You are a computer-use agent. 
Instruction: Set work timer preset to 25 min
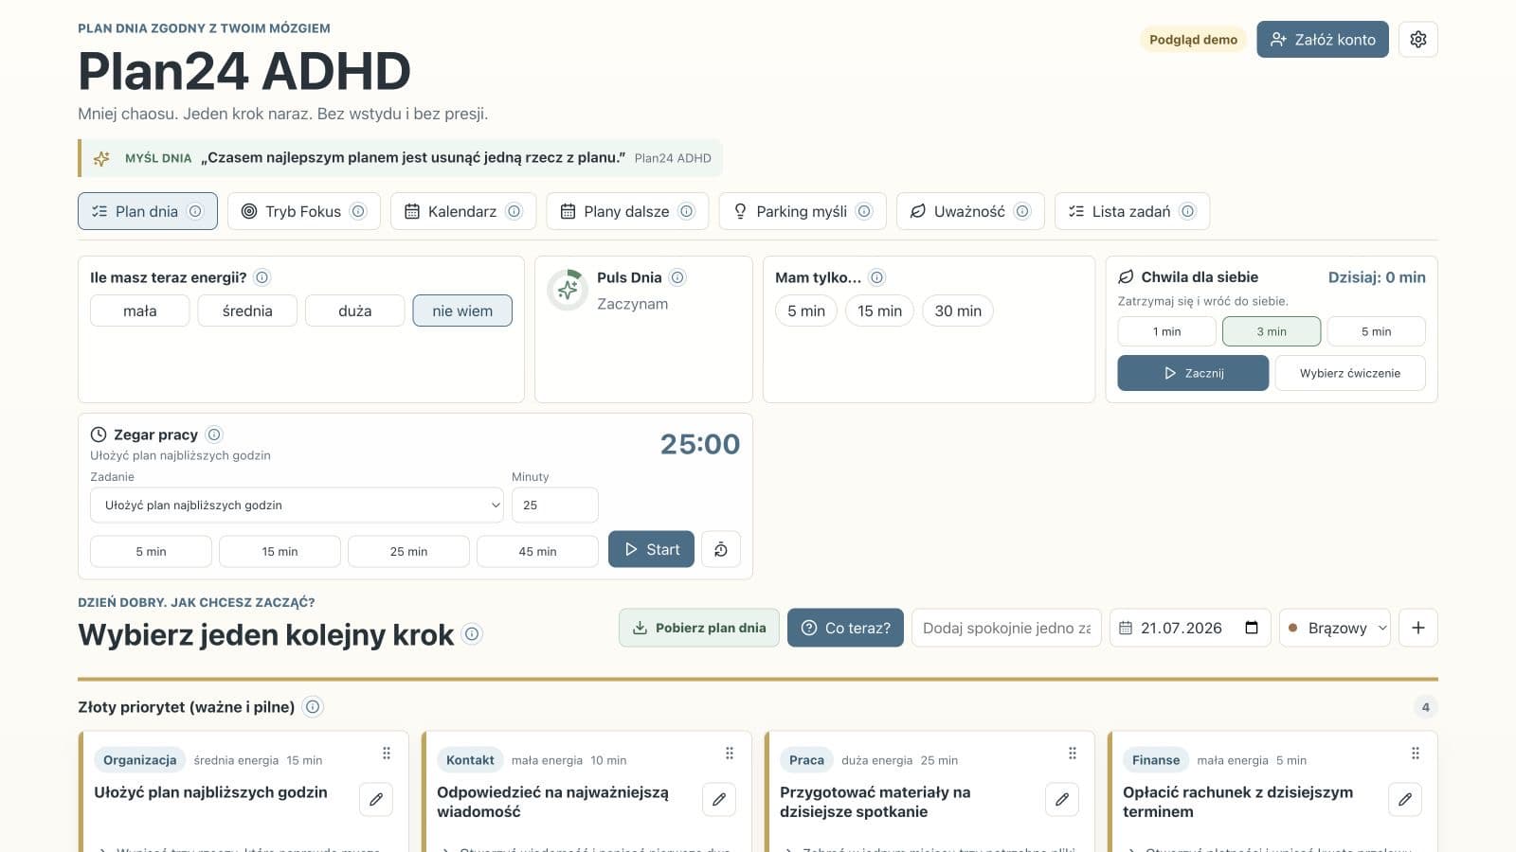(x=408, y=551)
